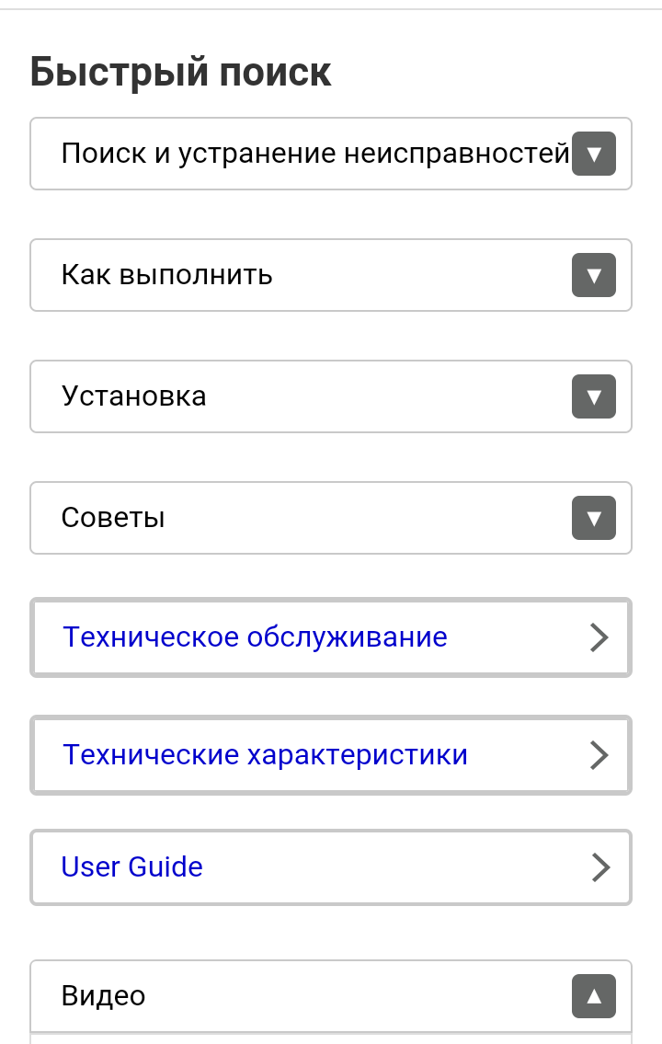Image resolution: width=662 pixels, height=1044 pixels.
Task: Open the 'User Guide' link text
Action: (131, 866)
